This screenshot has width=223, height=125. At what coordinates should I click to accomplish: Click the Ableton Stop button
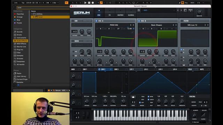(89, 3)
